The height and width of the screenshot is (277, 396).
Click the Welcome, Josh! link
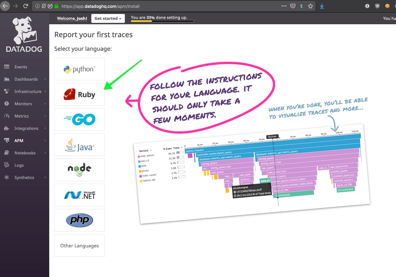(72, 18)
